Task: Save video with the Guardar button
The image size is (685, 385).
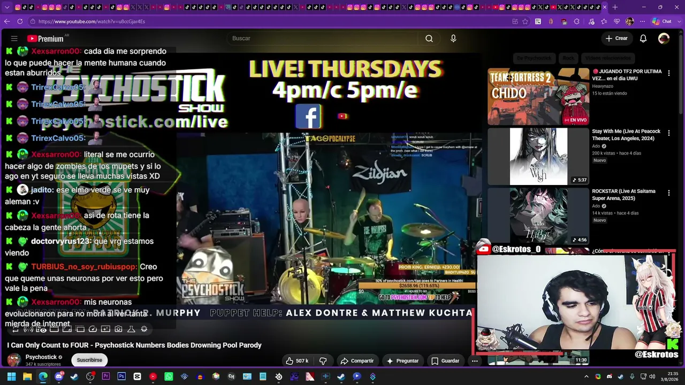Action: coord(445,361)
